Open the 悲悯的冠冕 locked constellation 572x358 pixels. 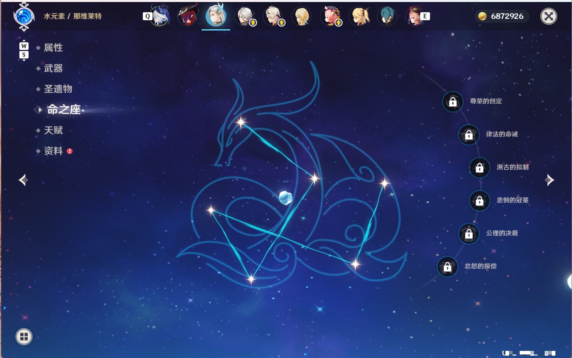(480, 201)
